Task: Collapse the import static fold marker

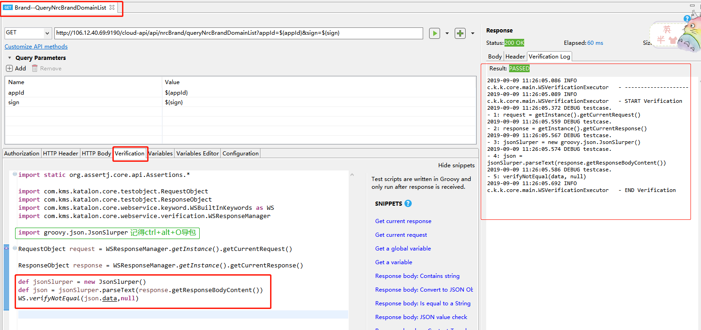Action: tap(15, 175)
